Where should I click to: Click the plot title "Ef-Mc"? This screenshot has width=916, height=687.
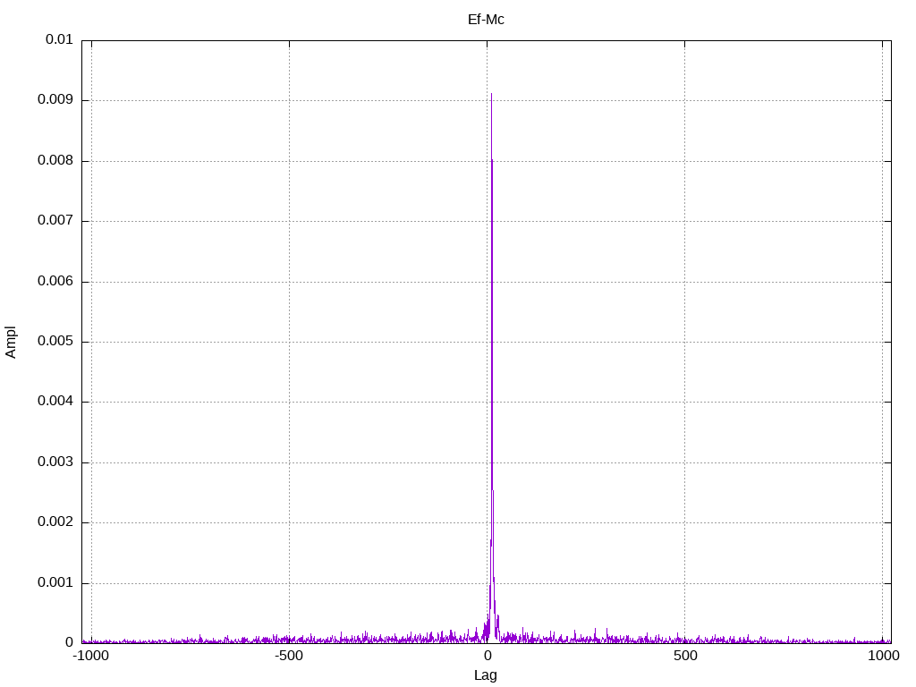486,20
